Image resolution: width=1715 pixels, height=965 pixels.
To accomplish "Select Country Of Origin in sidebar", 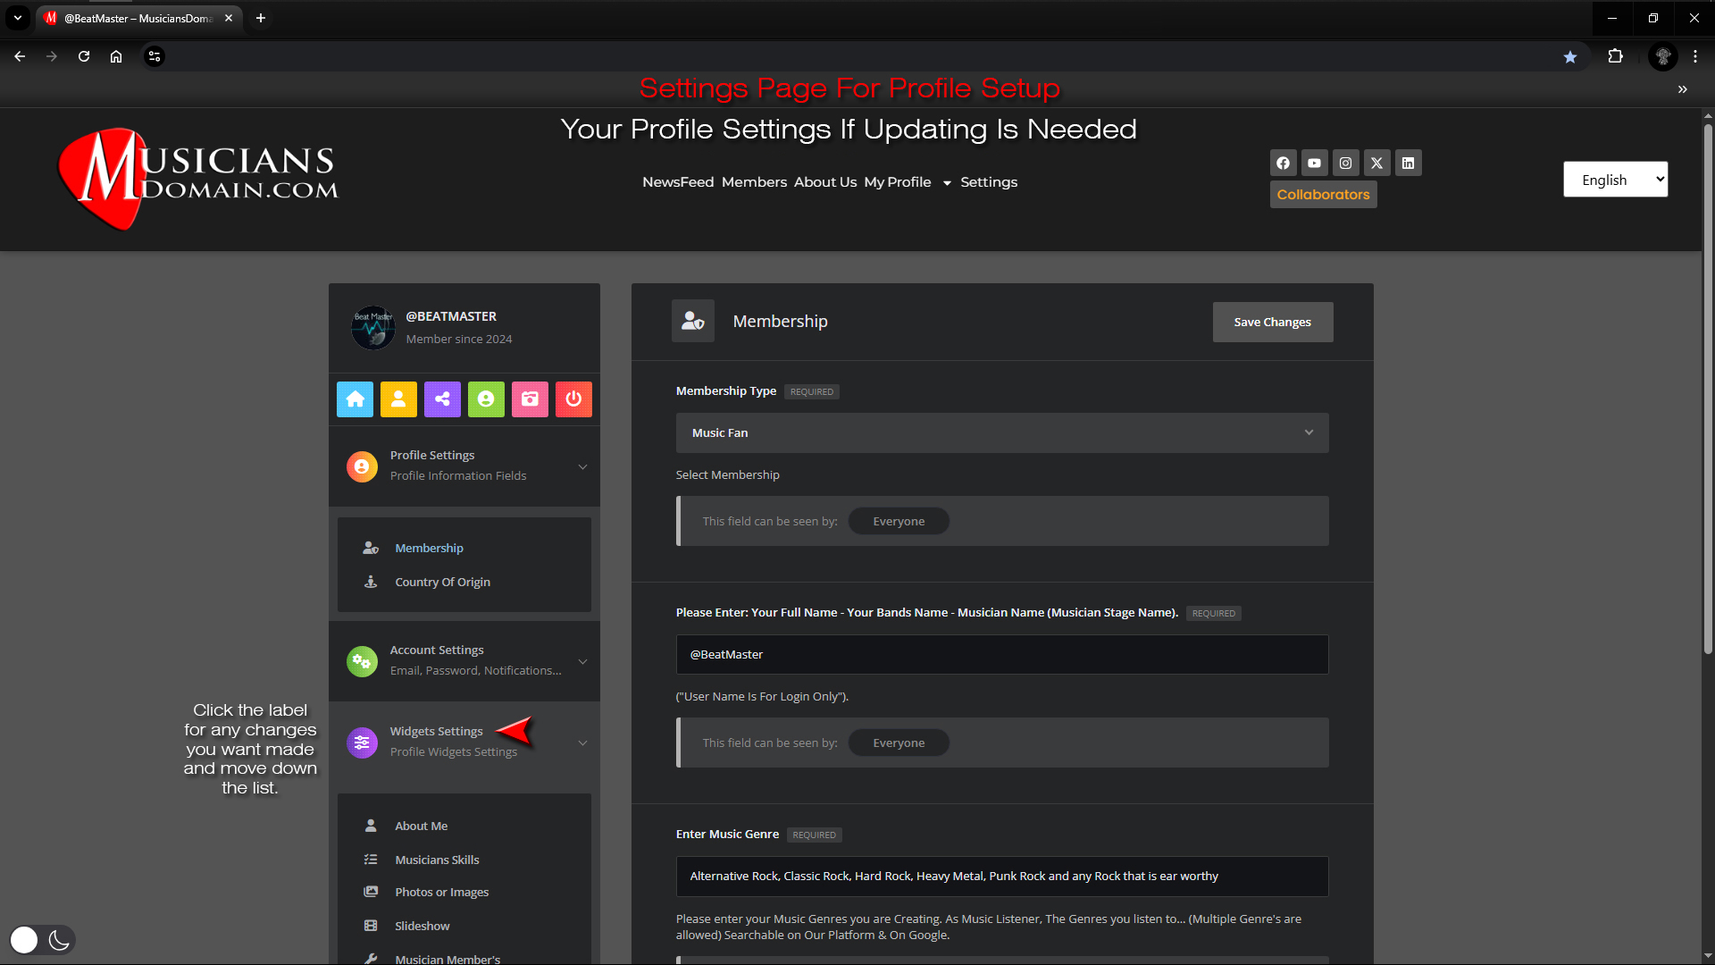I will click(442, 582).
